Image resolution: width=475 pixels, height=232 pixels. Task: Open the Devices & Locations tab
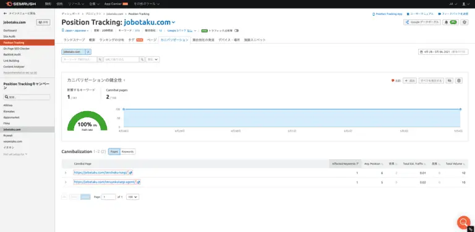coord(229,40)
